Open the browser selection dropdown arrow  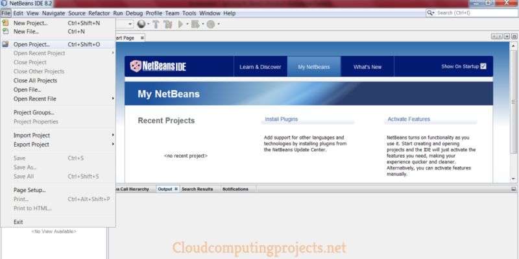tap(148, 24)
